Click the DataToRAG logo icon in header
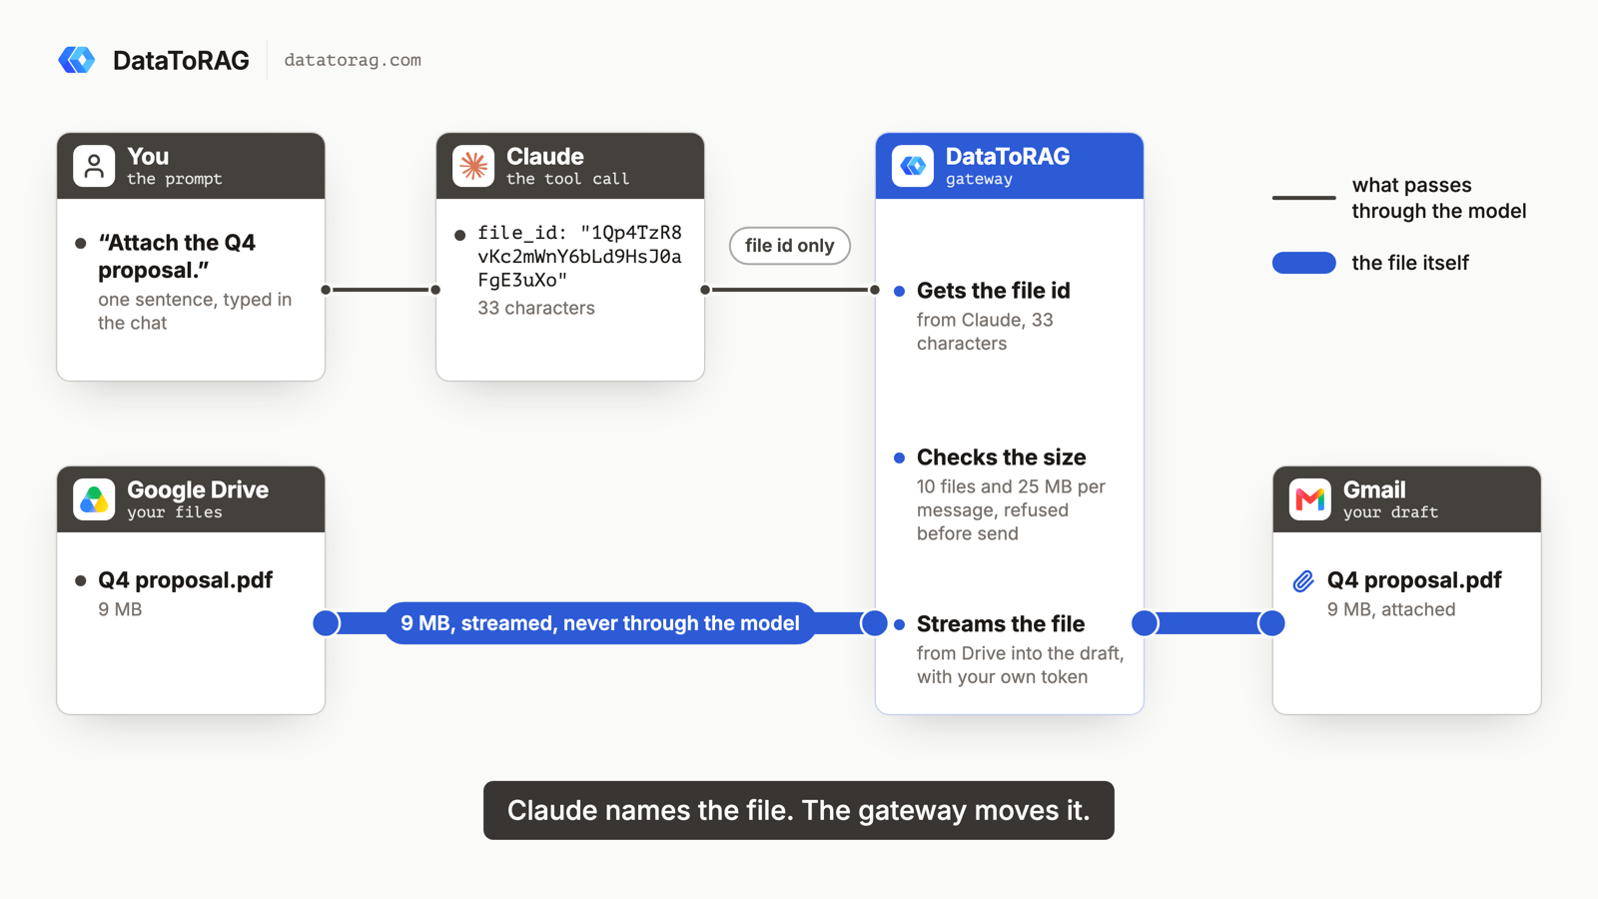The width and height of the screenshot is (1598, 899). coord(77,60)
